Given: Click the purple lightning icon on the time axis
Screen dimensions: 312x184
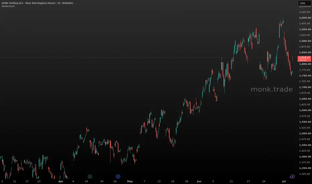Looking at the screenshot, I should pyautogui.click(x=292, y=176).
